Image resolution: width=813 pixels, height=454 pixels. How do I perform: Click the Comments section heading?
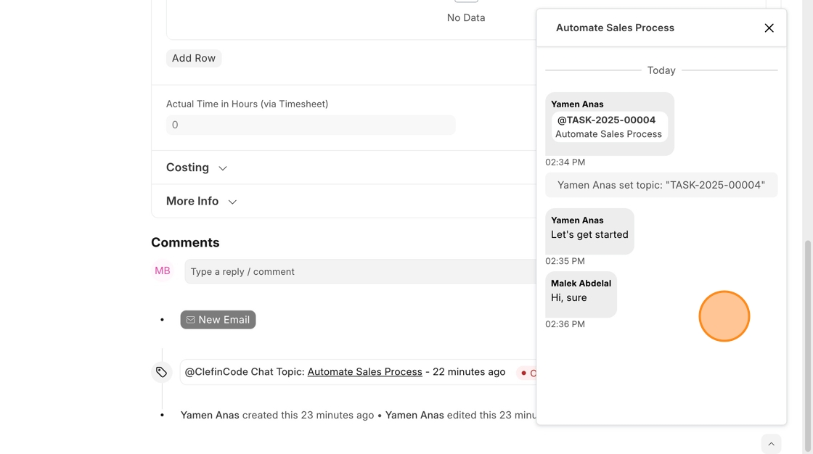click(185, 242)
